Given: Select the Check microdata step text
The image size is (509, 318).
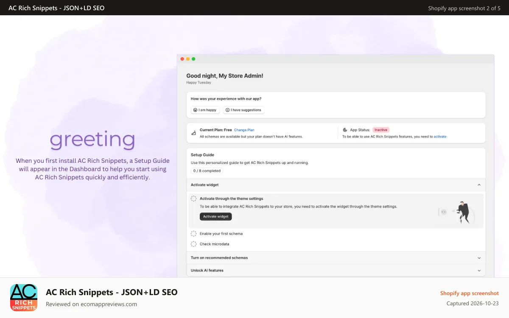Looking at the screenshot, I should tap(214, 244).
